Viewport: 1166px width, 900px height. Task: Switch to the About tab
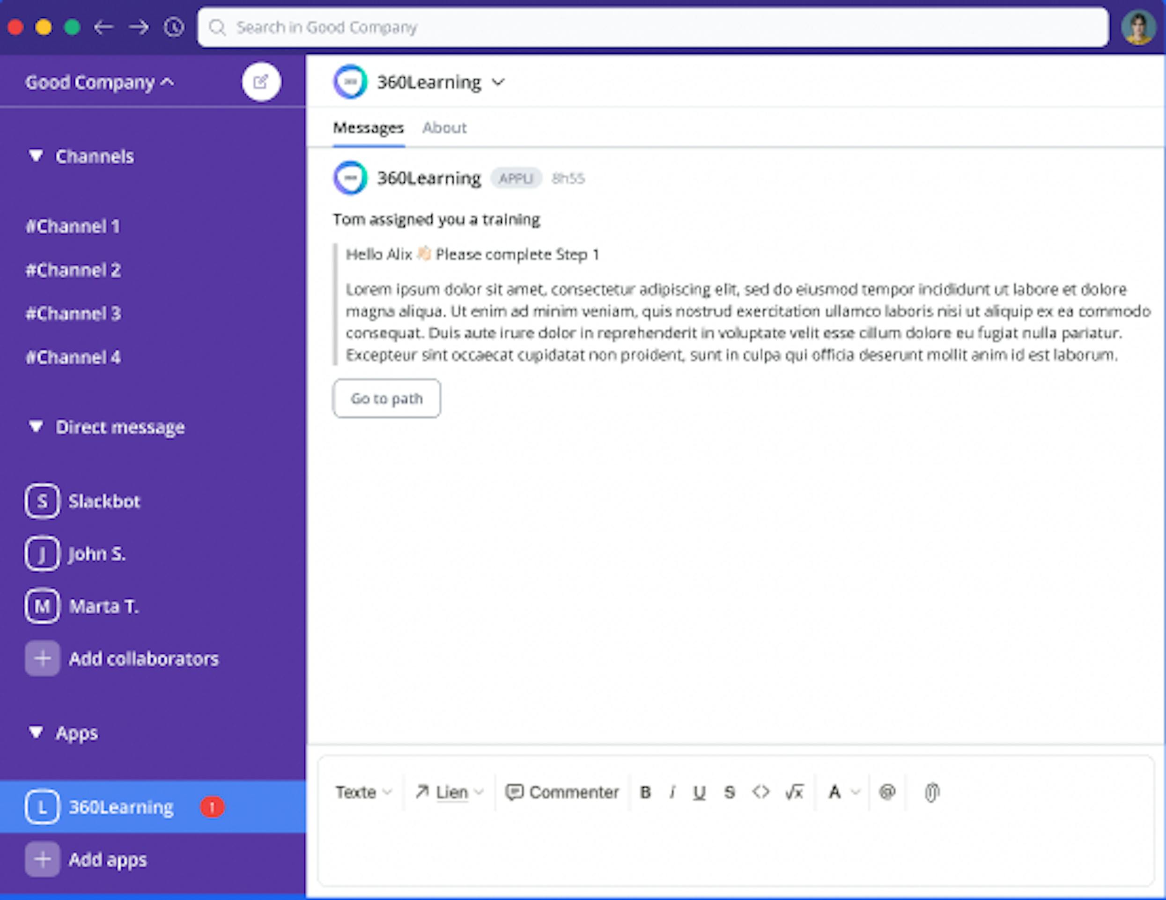[444, 128]
